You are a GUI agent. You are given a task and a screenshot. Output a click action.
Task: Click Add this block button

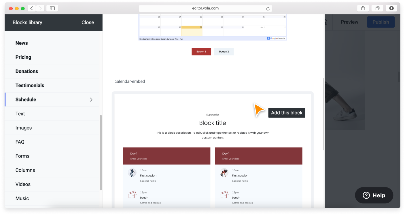click(287, 113)
